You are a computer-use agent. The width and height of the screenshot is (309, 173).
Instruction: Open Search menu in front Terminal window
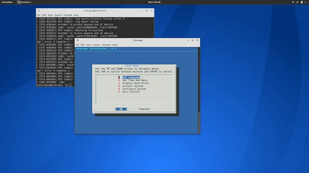97,45
